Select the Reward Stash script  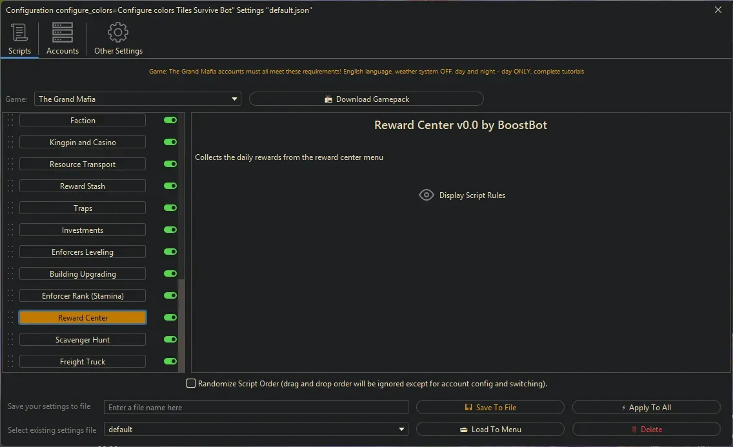click(x=83, y=186)
